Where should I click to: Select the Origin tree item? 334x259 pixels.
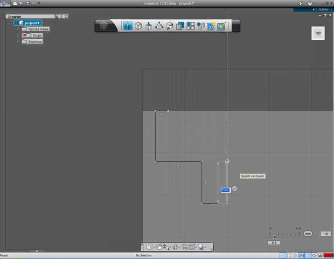coord(32,35)
